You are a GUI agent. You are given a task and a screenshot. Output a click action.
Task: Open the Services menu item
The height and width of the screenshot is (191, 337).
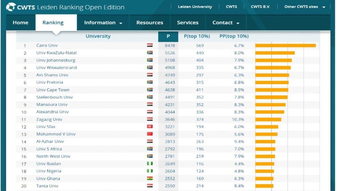click(x=188, y=23)
